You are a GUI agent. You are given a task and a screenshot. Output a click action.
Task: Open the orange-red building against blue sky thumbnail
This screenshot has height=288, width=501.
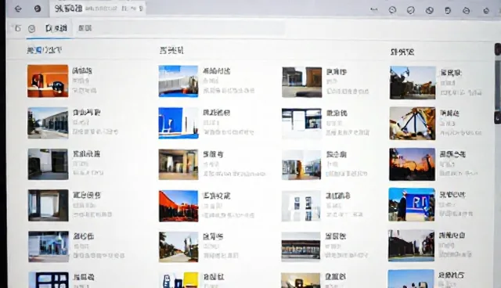coord(178,206)
